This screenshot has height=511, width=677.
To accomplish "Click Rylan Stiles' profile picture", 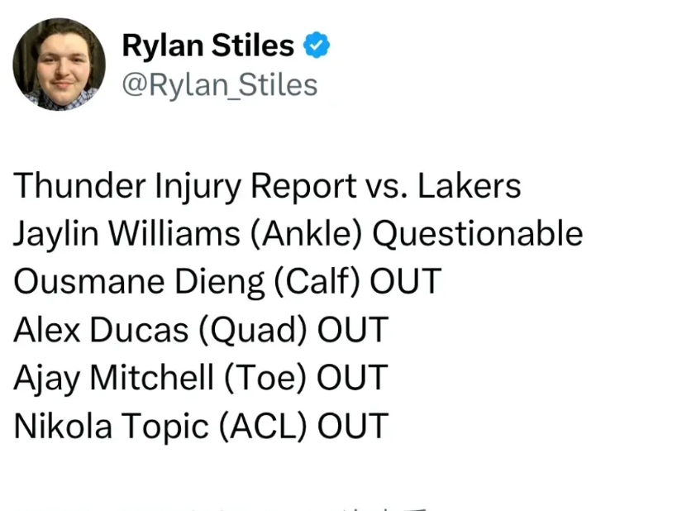I will point(60,64).
